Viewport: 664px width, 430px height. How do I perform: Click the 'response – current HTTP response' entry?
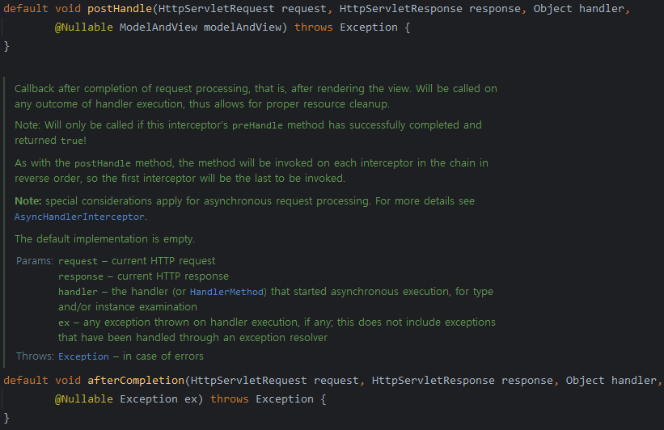(x=143, y=276)
